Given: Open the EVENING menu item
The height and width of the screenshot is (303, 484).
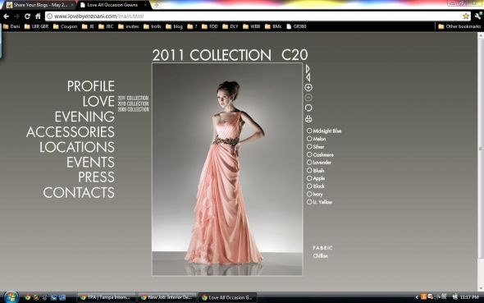Looking at the screenshot, I should click(x=84, y=117).
